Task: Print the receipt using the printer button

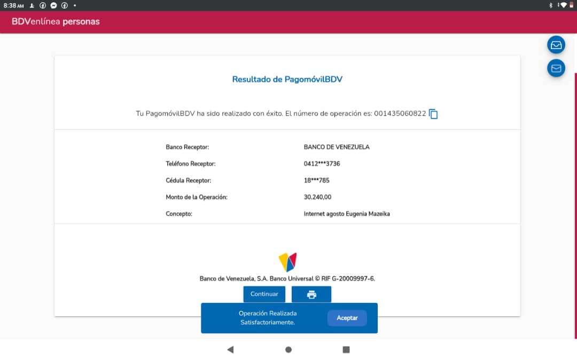Action: click(x=311, y=294)
